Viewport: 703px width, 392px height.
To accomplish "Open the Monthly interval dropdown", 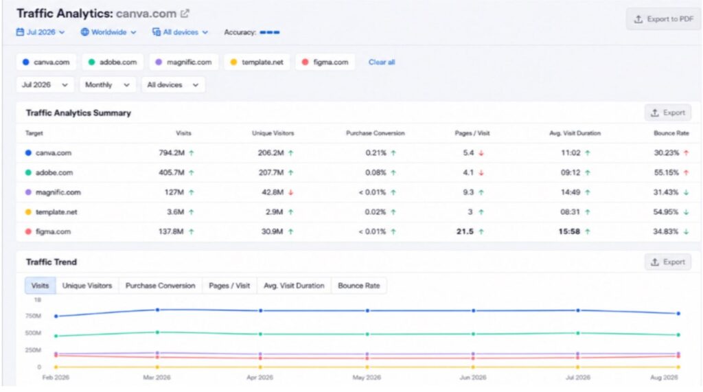I will click(x=107, y=84).
